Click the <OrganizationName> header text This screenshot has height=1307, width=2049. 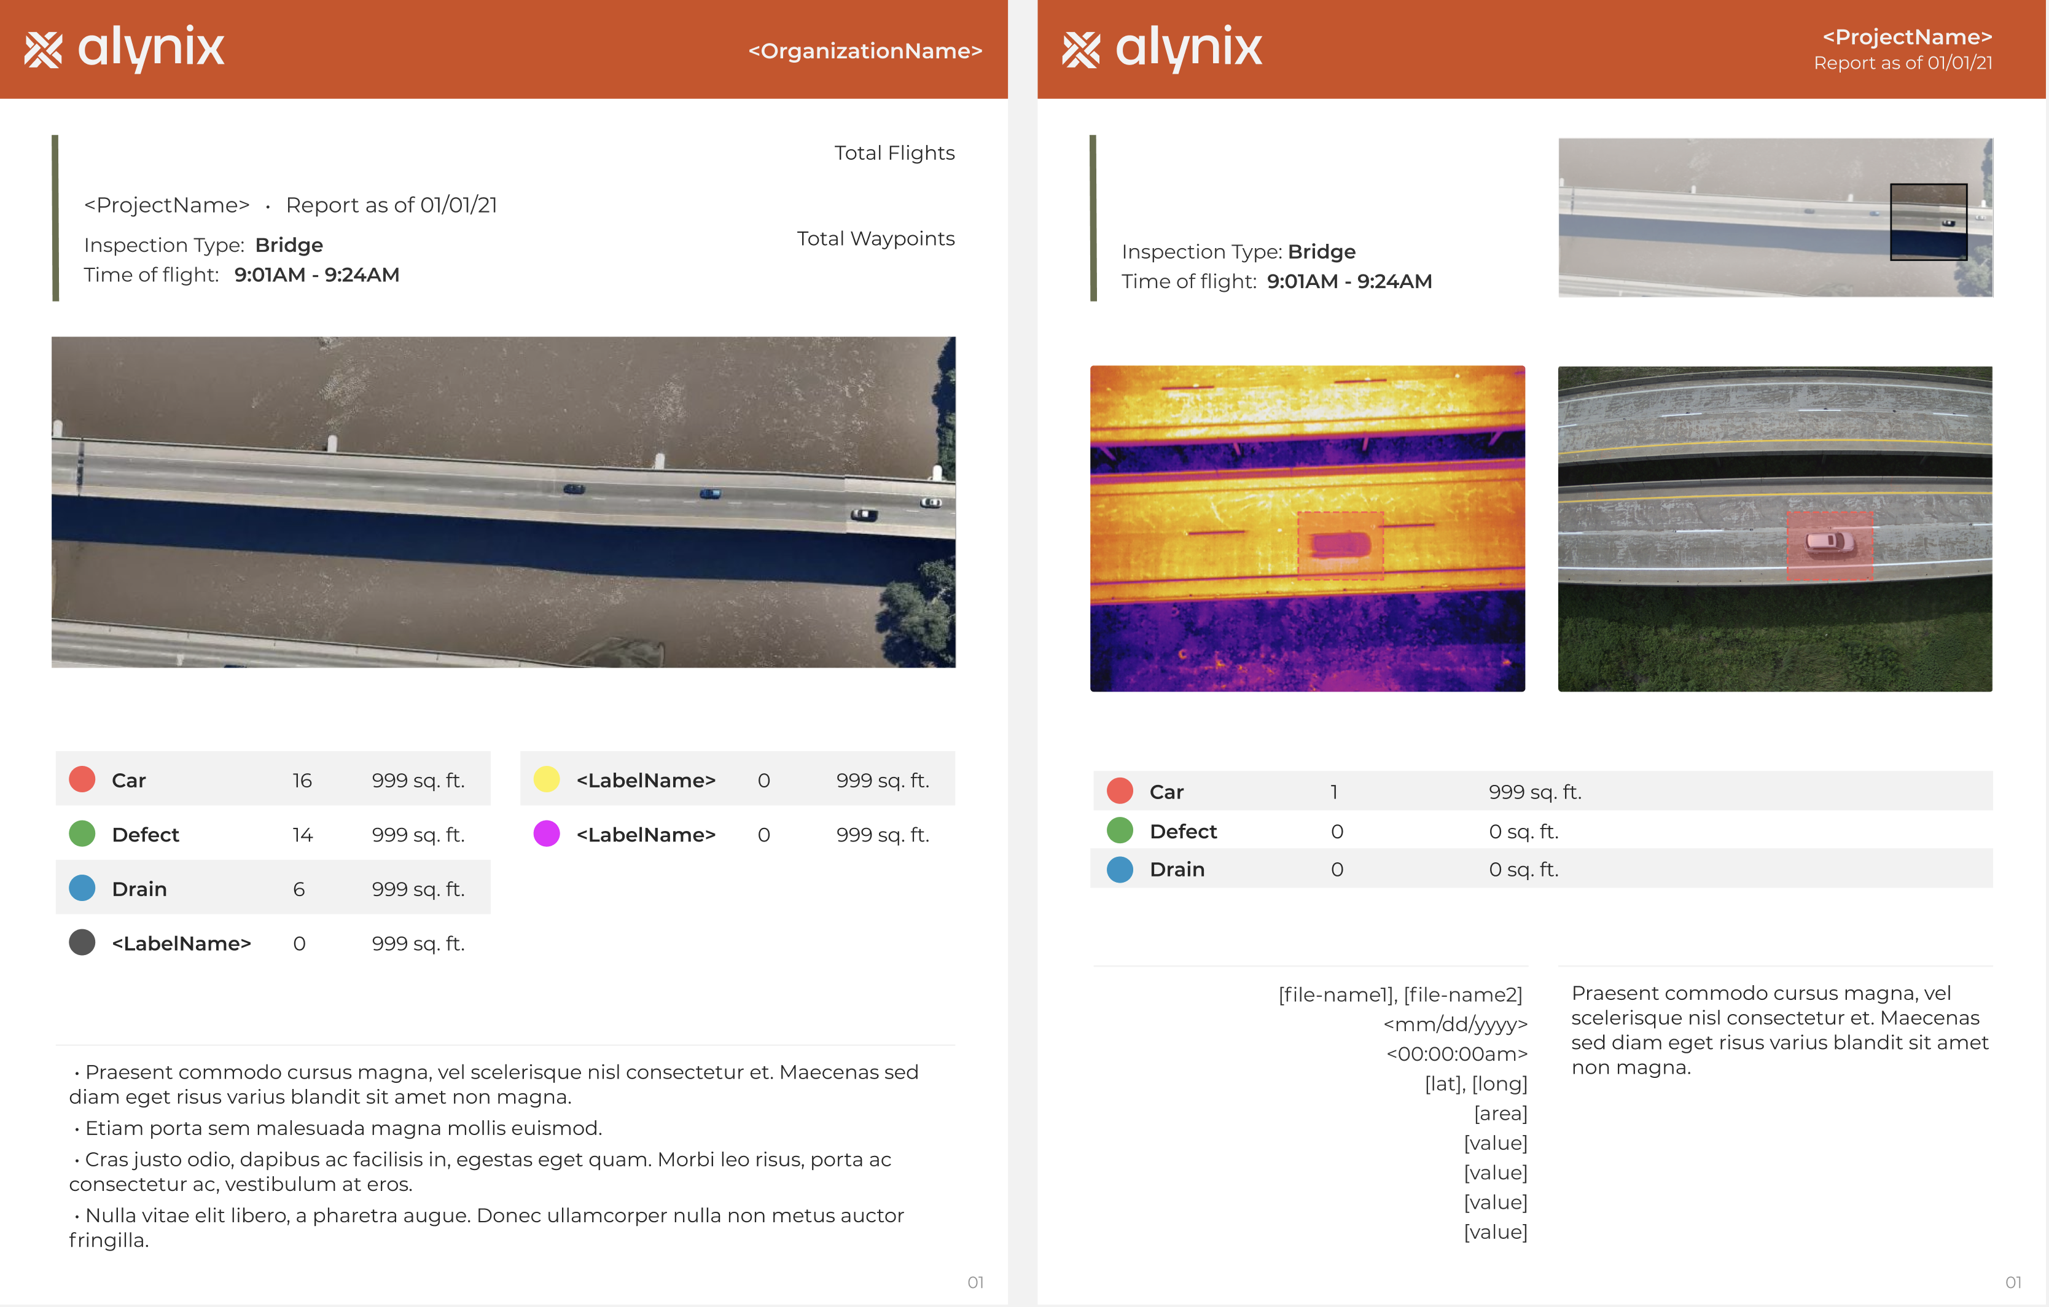pyautogui.click(x=865, y=51)
